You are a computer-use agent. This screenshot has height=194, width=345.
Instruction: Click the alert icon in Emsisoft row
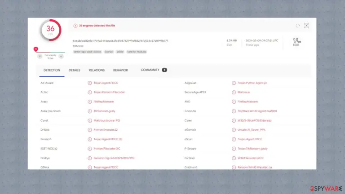(89, 139)
